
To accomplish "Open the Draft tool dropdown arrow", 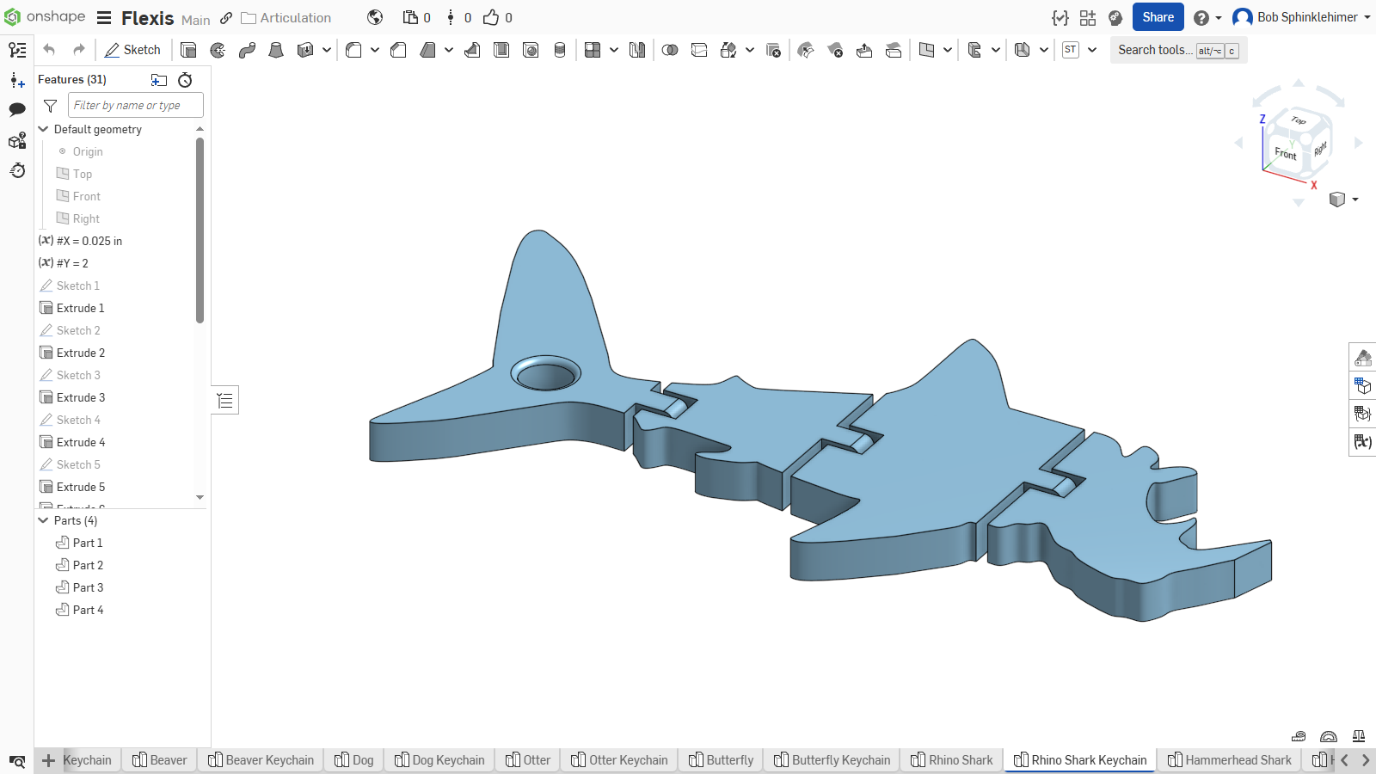I will click(449, 50).
